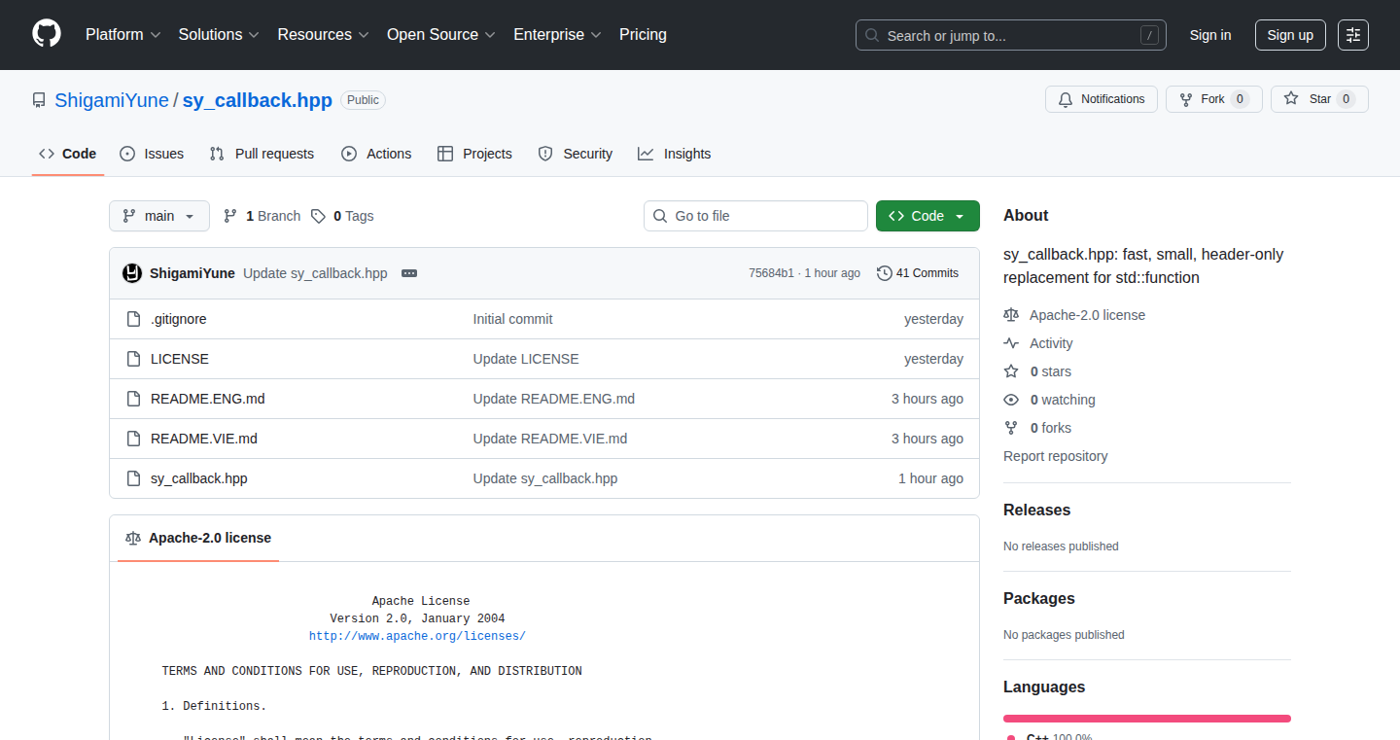1400x740 pixels.
Task: Expand commit message ellipsis button
Action: pos(409,273)
